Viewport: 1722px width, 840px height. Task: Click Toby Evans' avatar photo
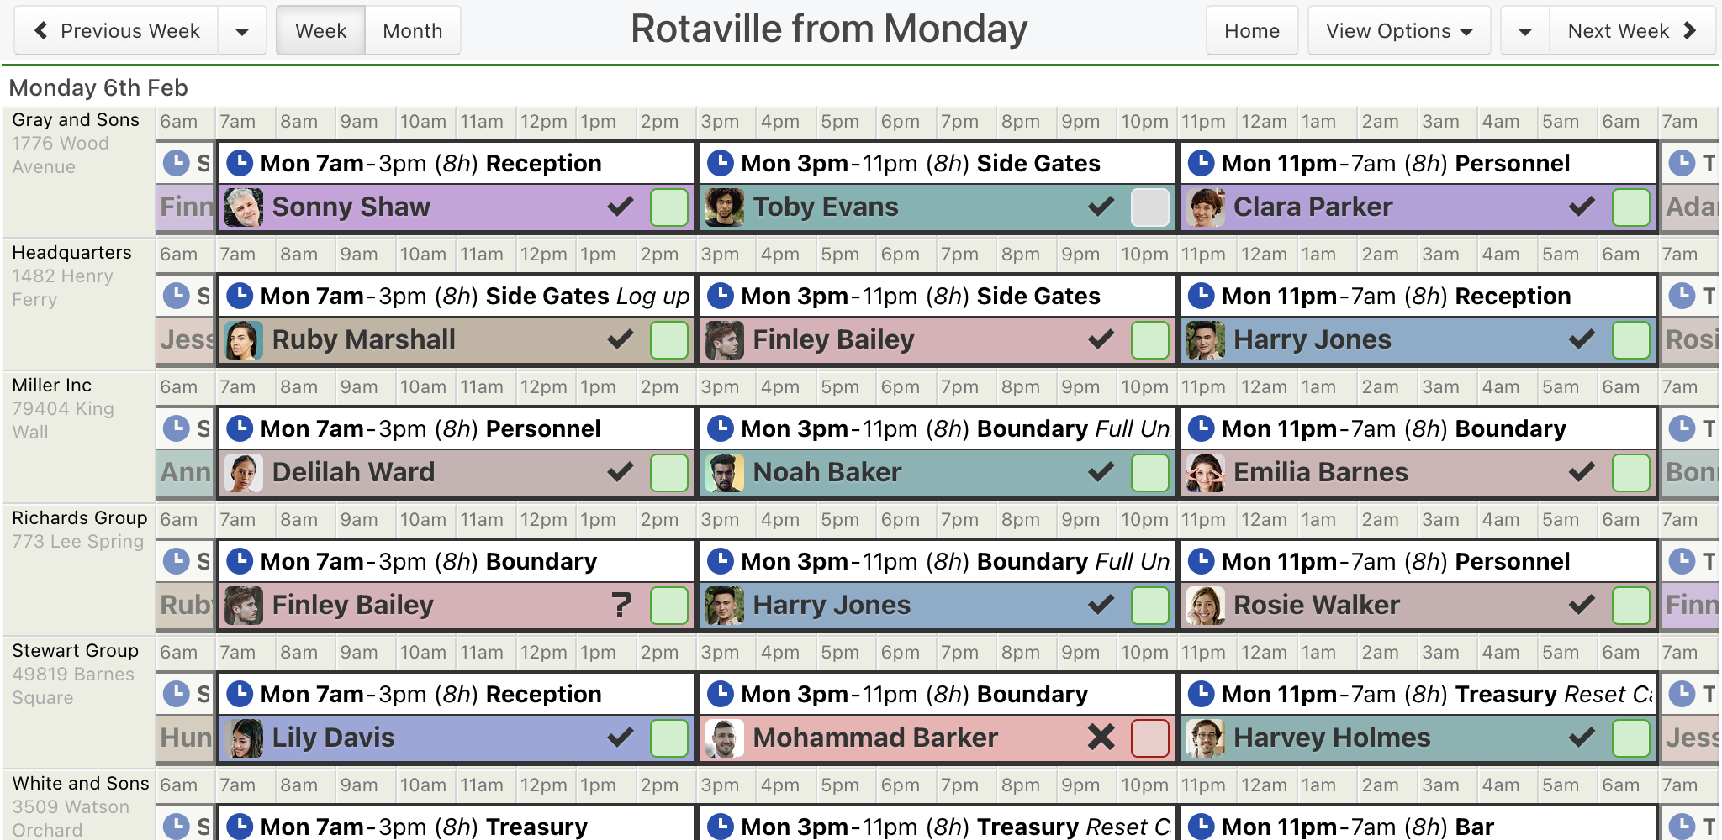725,207
